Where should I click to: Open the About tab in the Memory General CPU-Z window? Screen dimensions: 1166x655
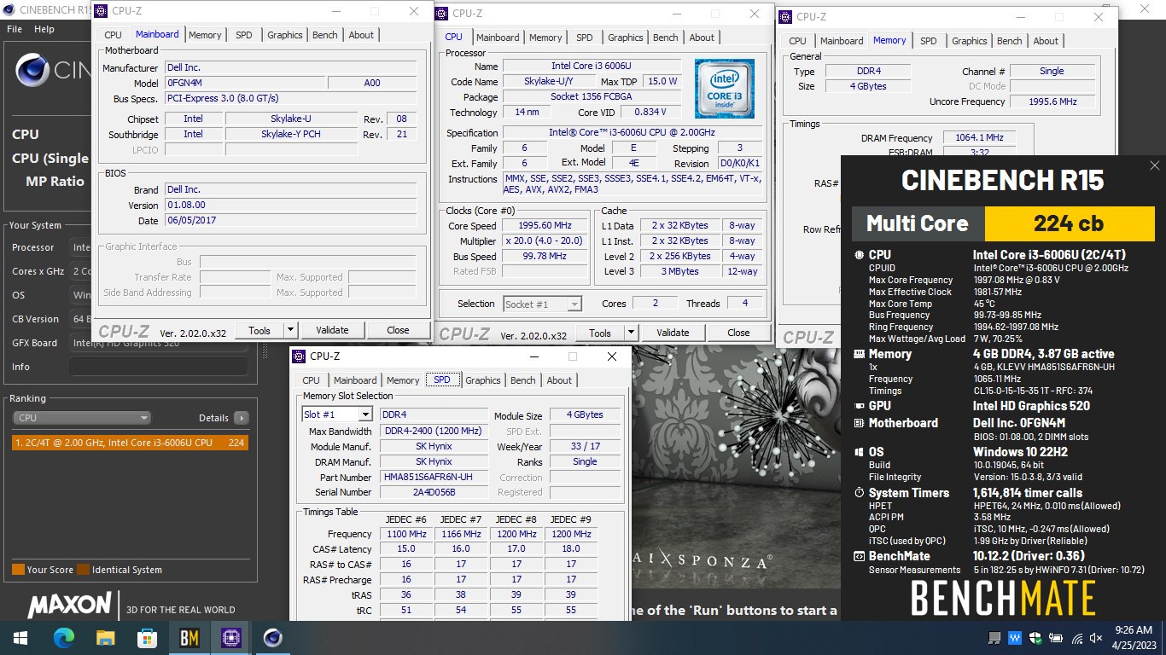tap(1046, 41)
